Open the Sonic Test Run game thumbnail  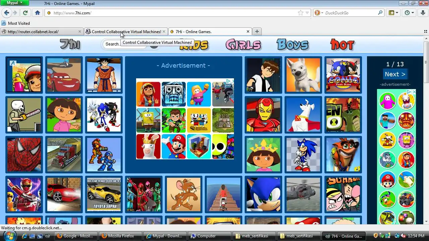pos(343,75)
